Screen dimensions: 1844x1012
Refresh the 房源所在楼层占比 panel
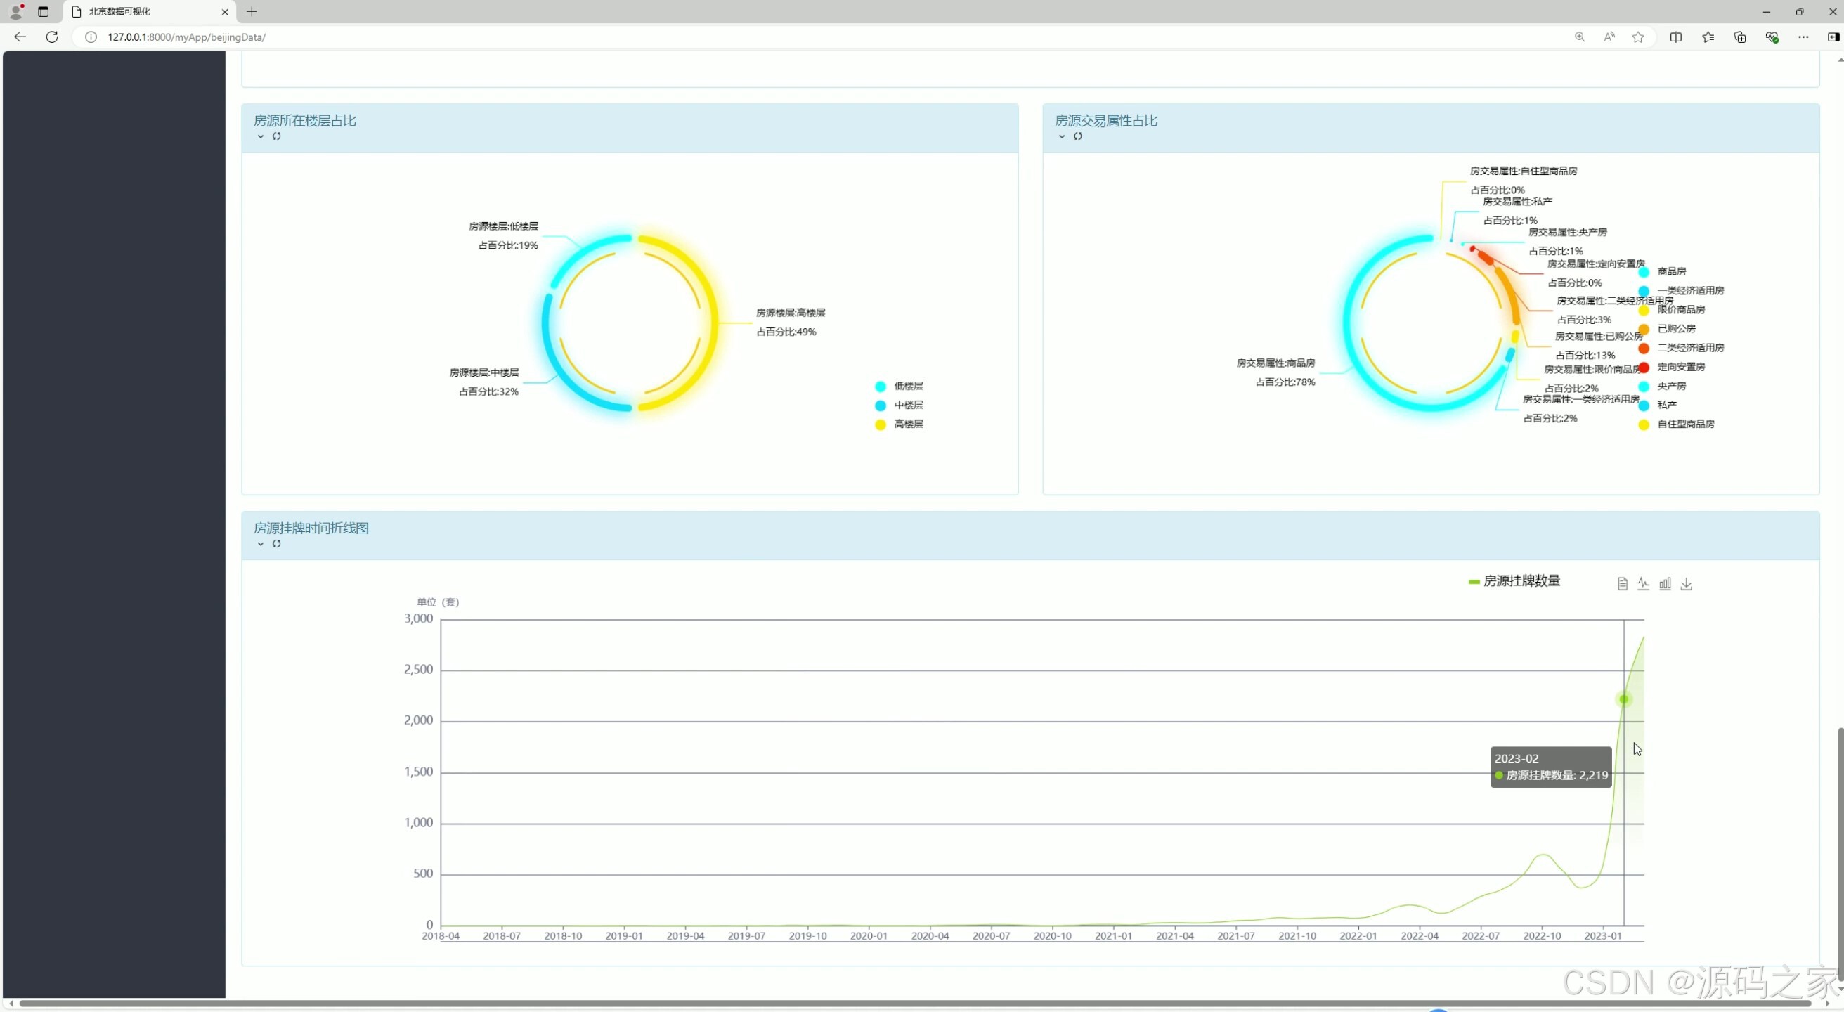click(x=276, y=136)
